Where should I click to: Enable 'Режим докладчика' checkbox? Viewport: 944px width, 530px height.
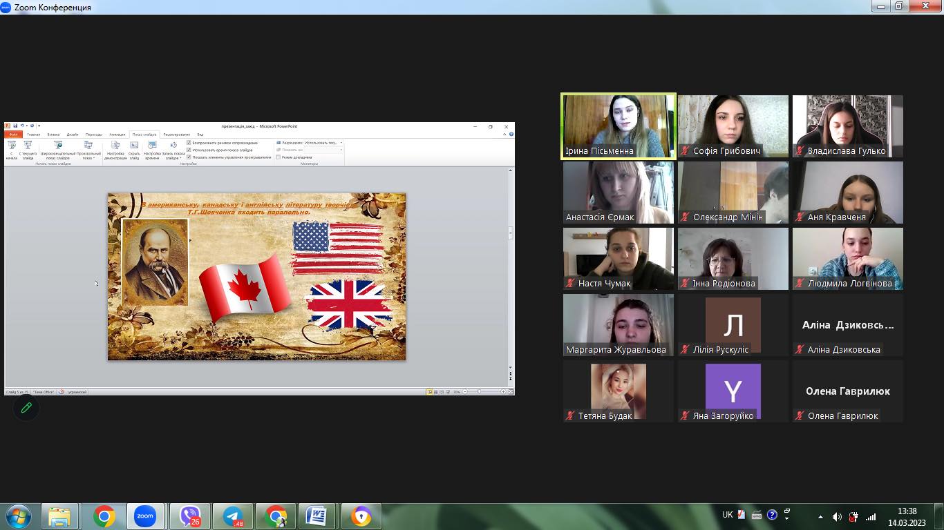point(279,157)
